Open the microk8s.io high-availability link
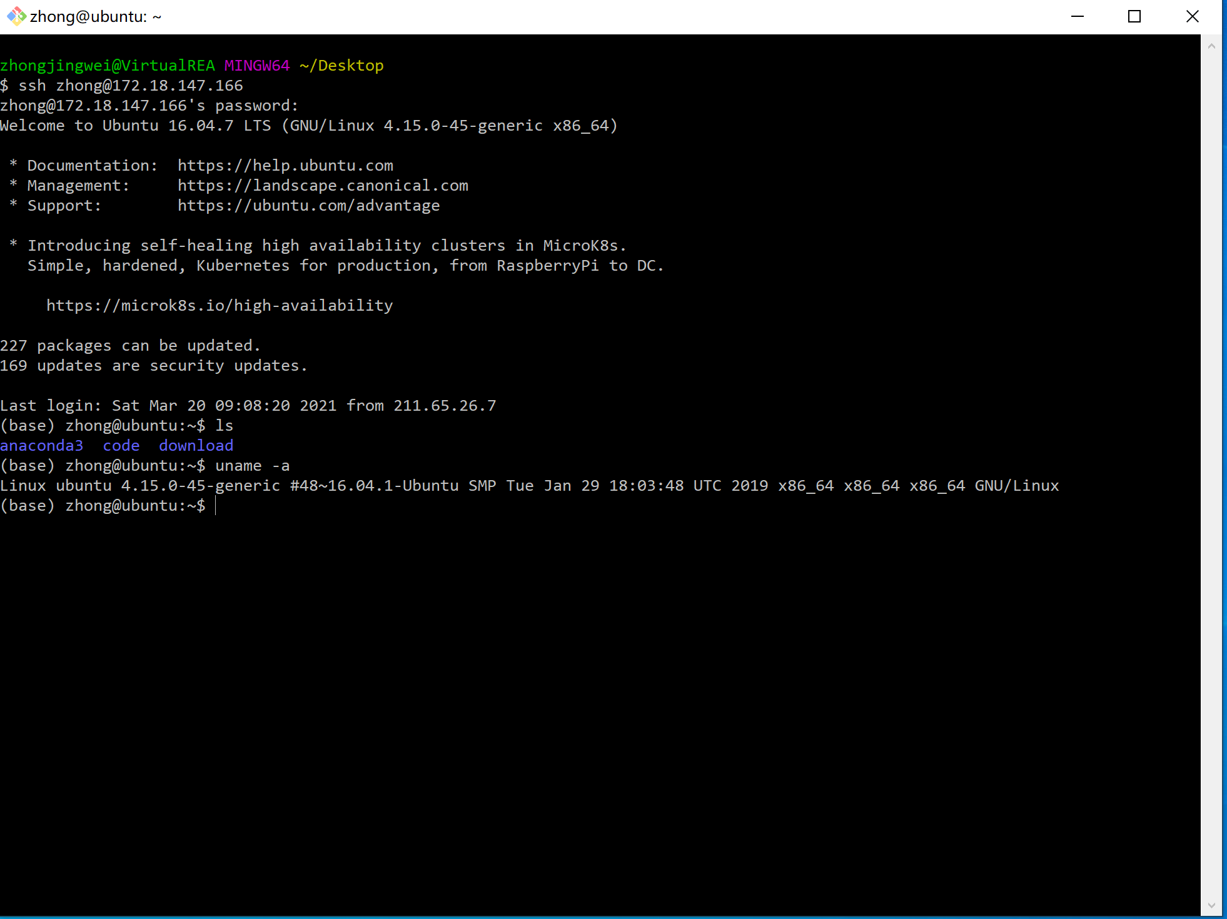Image resolution: width=1227 pixels, height=919 pixels. (219, 305)
